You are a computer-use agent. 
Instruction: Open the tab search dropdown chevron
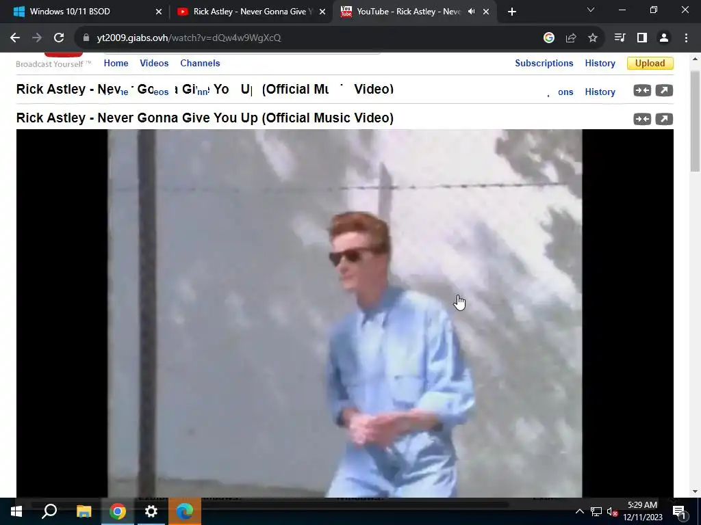(x=591, y=10)
